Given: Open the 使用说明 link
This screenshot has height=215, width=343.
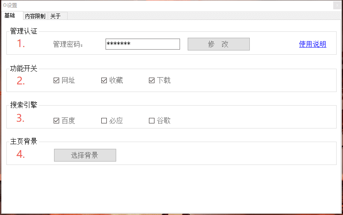Looking at the screenshot, I should click(312, 44).
